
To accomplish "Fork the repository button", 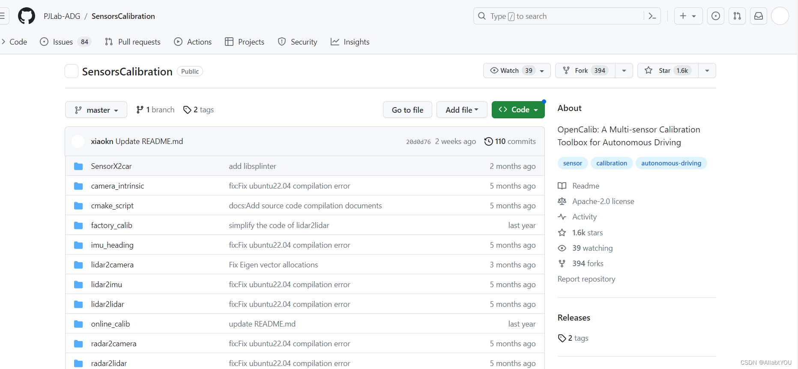I will pos(585,70).
